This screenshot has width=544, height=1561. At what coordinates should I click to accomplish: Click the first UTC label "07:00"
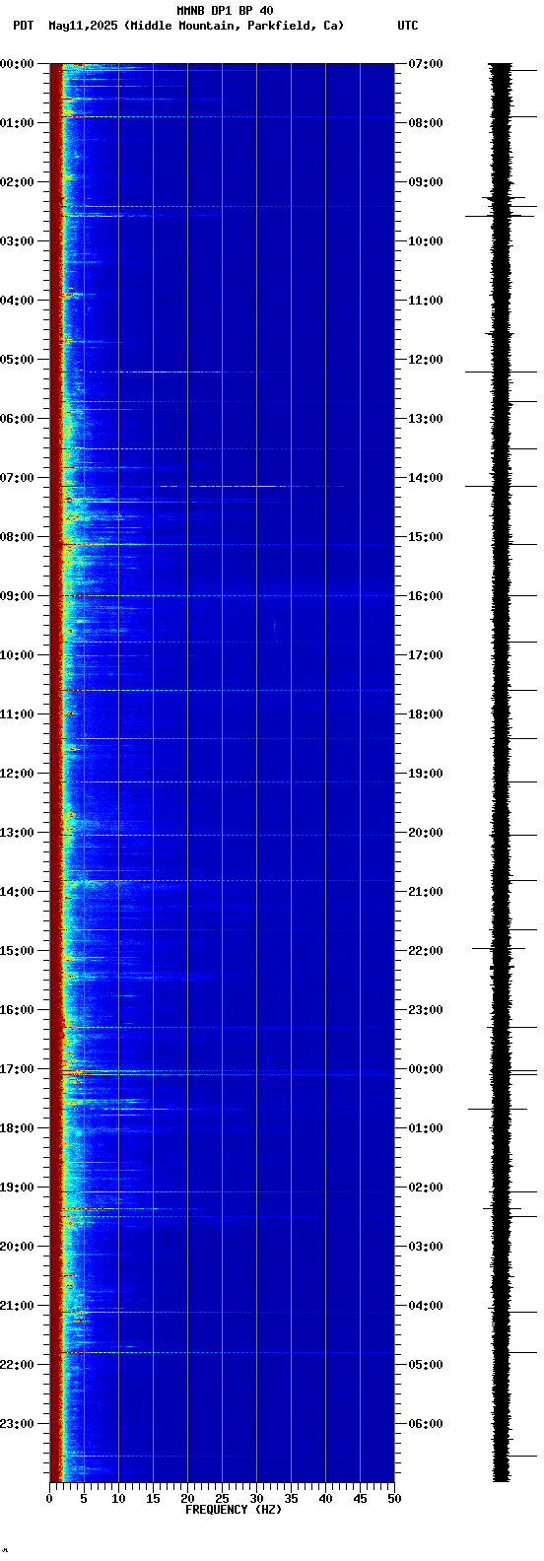[x=426, y=64]
